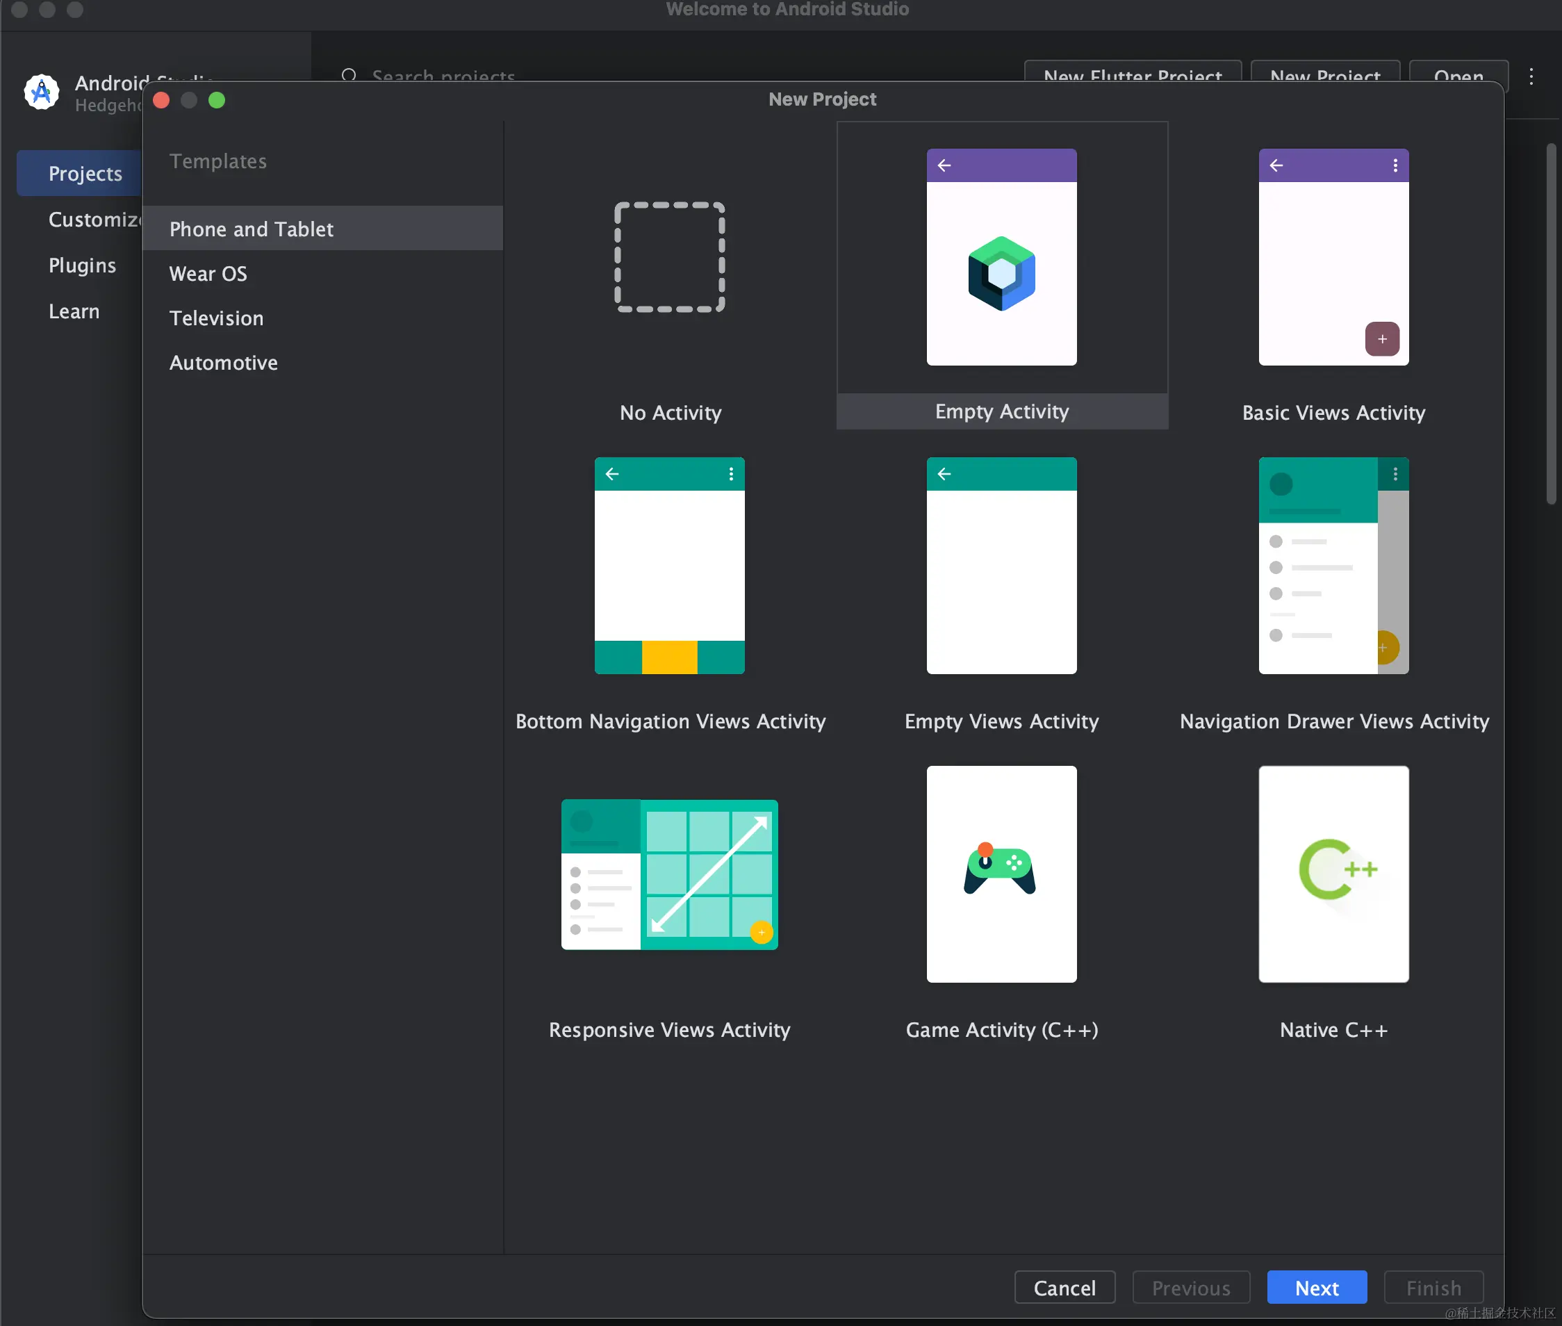This screenshot has height=1326, width=1562.
Task: Click the search magnifier icon in welcome window
Action: point(349,75)
